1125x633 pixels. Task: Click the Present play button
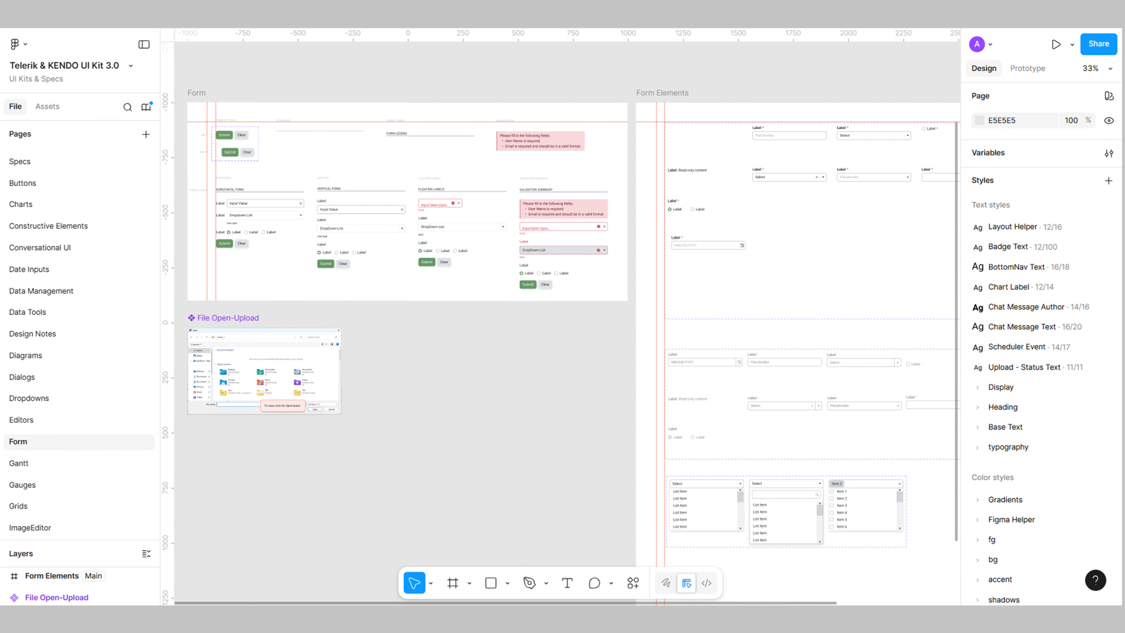[x=1056, y=44]
